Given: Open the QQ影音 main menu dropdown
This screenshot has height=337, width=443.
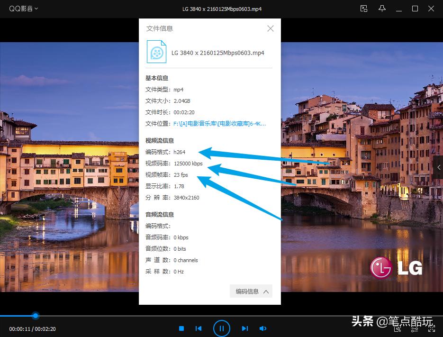Looking at the screenshot, I should [x=23, y=9].
